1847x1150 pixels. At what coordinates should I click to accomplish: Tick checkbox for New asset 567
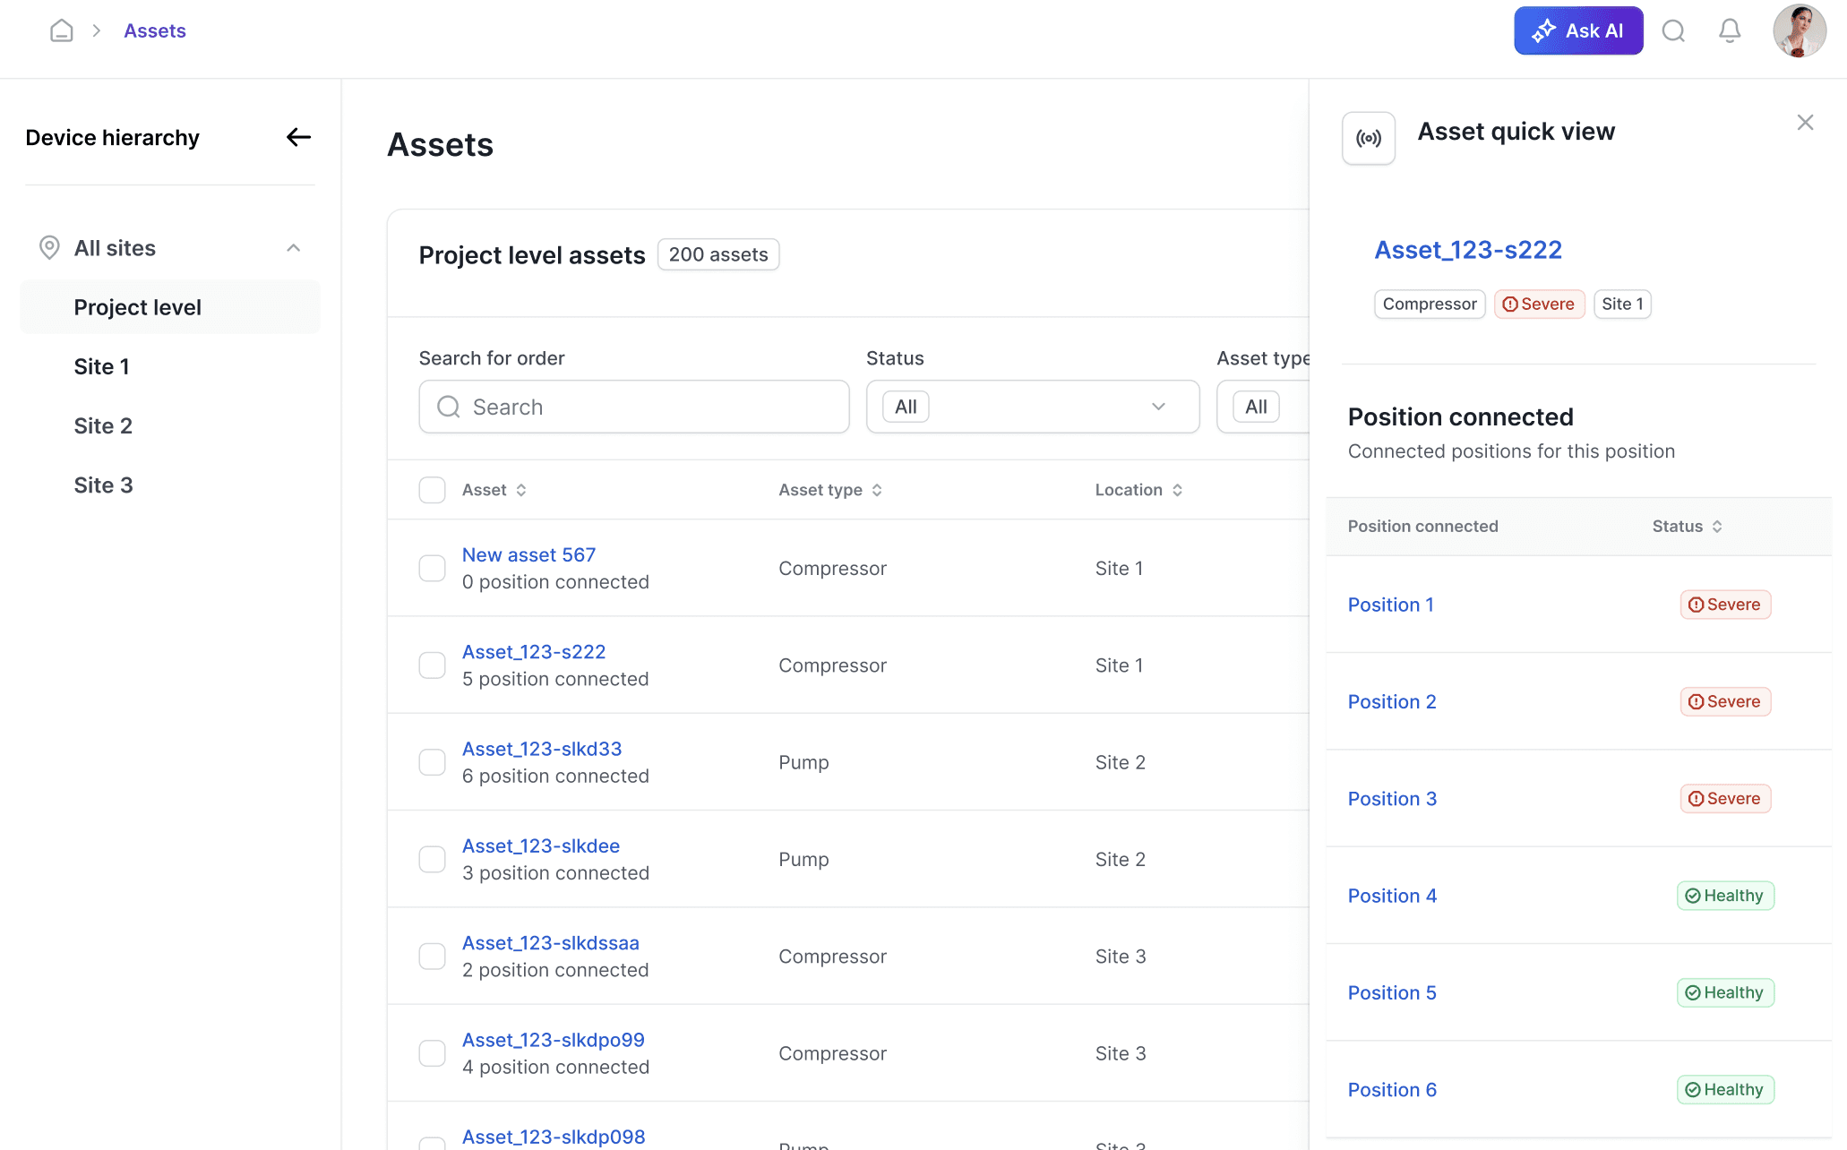tap(433, 569)
